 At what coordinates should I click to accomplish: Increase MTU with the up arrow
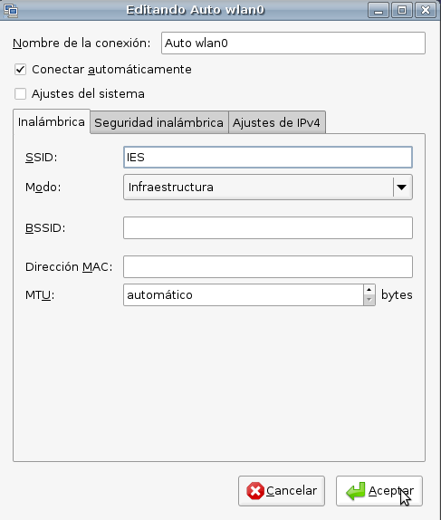(x=369, y=290)
